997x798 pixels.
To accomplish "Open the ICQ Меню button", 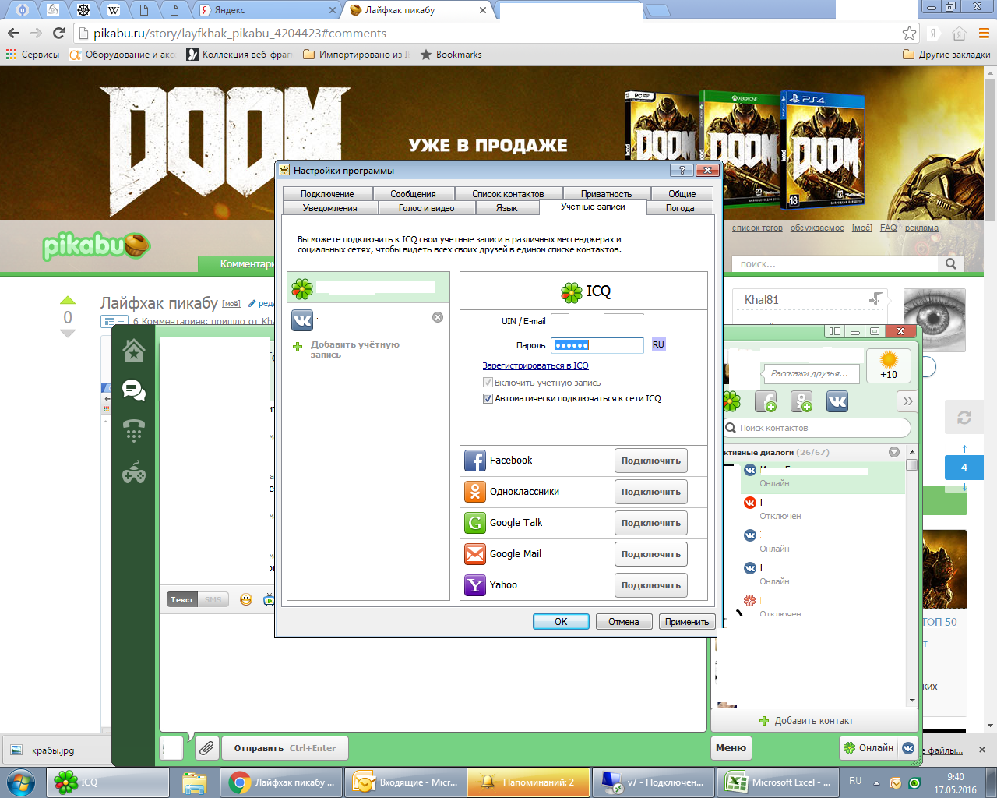I will [x=731, y=748].
